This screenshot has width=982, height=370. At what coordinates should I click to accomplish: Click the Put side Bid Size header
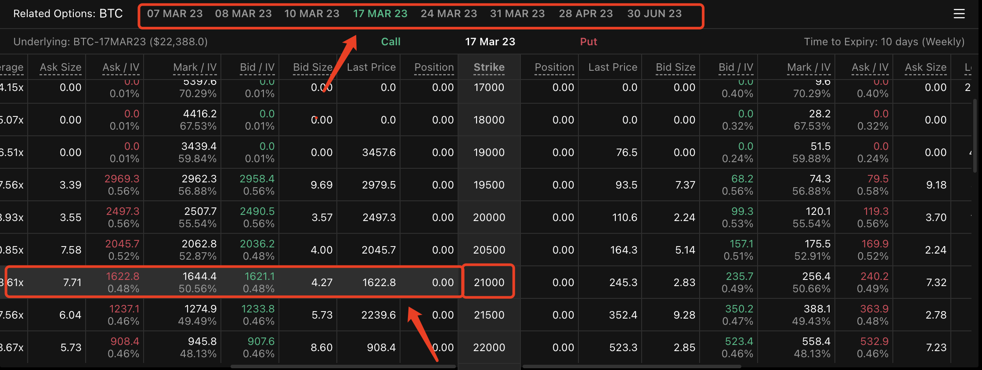click(675, 67)
